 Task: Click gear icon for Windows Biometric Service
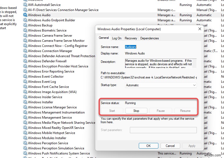tap(25, 30)
